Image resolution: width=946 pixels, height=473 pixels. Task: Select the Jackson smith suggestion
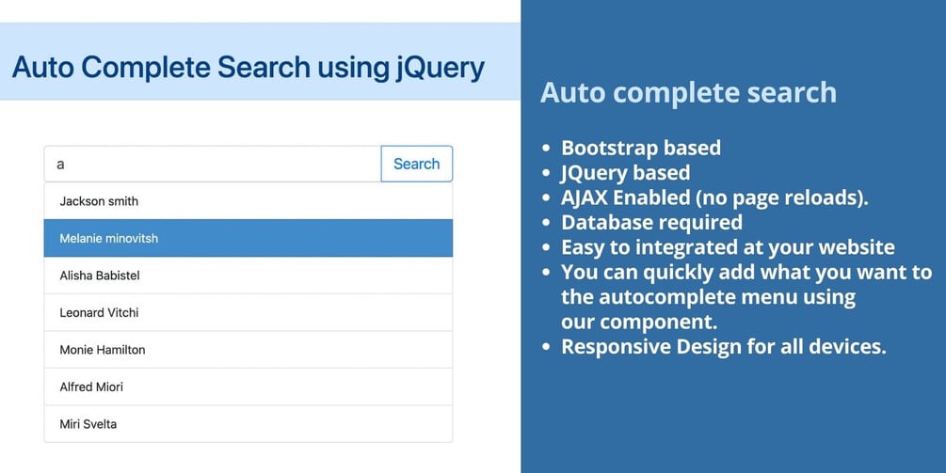tap(248, 201)
